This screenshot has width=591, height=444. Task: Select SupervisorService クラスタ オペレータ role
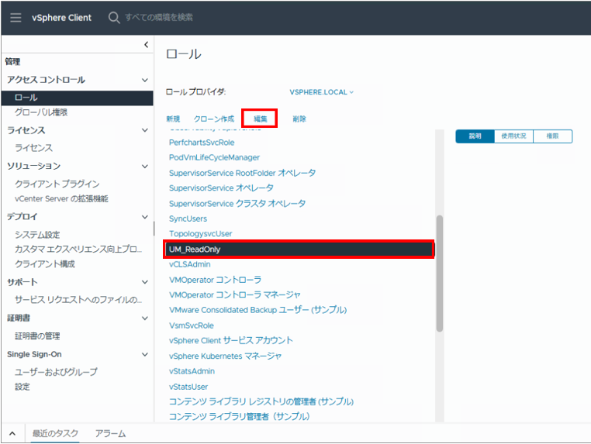[237, 203]
